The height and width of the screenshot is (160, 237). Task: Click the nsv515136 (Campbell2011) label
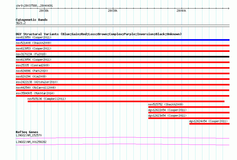(x=47, y=99)
